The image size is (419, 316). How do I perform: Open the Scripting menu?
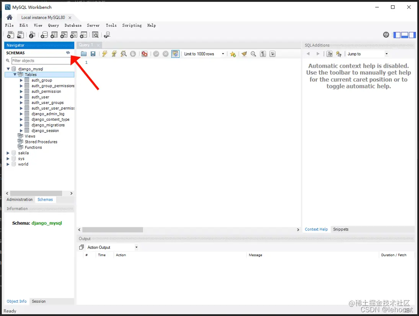pos(132,25)
